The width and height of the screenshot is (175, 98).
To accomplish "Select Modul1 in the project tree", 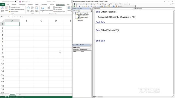I will [x=81, y=20].
